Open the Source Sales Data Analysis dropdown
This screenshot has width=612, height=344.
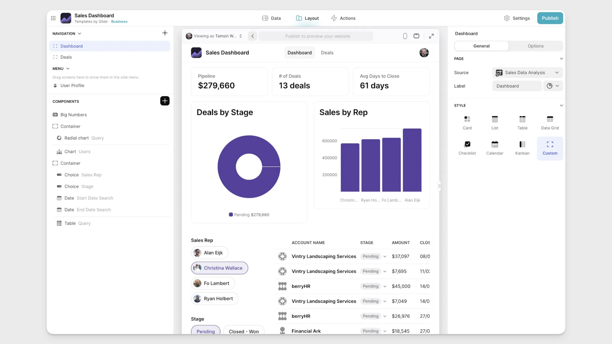pyautogui.click(x=527, y=72)
